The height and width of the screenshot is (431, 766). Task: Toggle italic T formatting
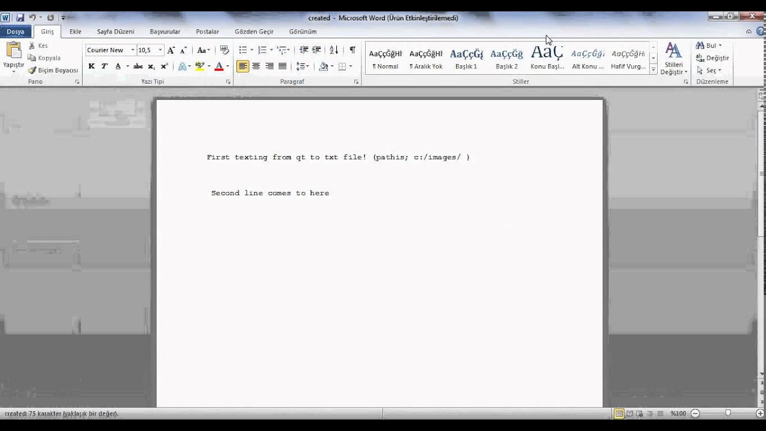coord(104,66)
